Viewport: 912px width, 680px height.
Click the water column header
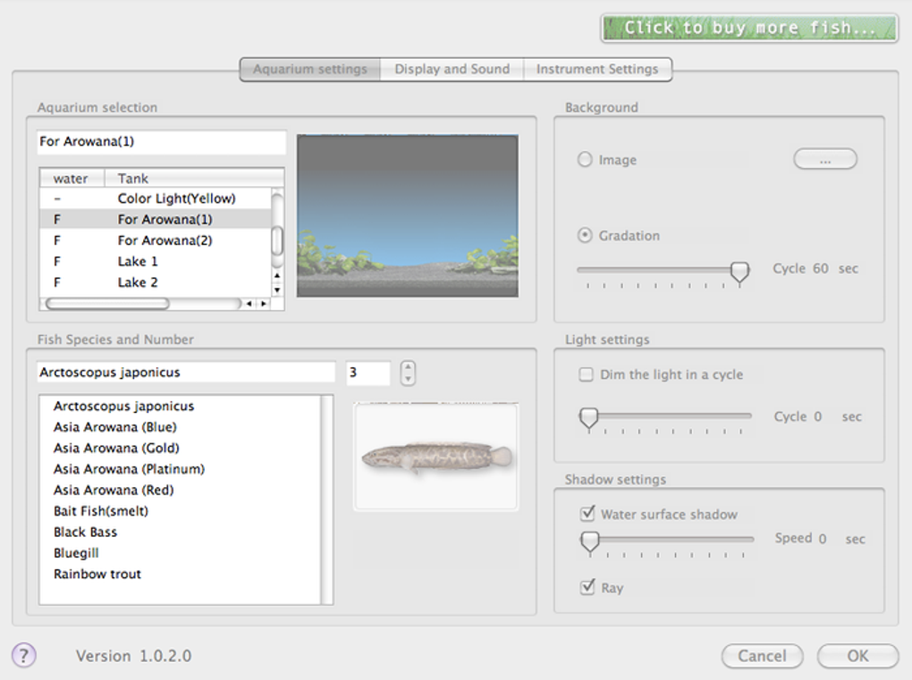(72, 179)
